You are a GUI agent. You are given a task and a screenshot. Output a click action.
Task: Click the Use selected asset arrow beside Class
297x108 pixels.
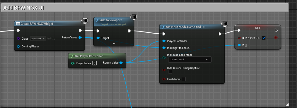[49, 38]
